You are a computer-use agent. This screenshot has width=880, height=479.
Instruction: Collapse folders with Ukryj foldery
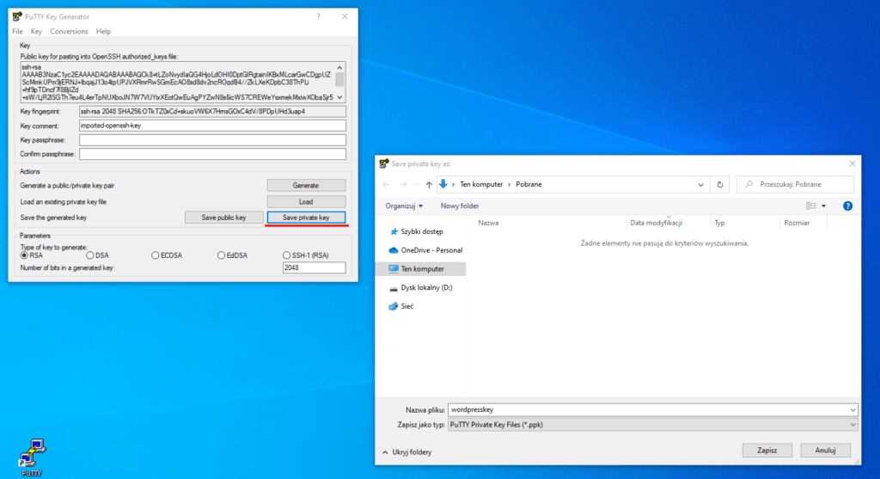click(x=406, y=452)
